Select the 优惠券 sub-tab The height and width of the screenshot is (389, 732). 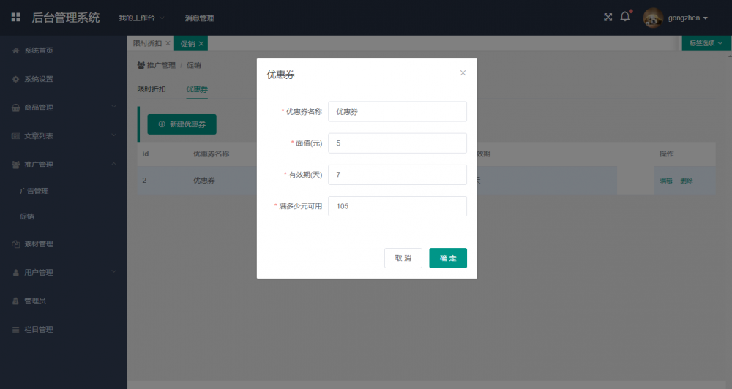(197, 89)
